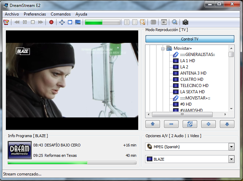Click the current program DESAFÍO BAJO CERO
Image resolution: width=243 pixels, height=181 pixels.
coord(62,145)
